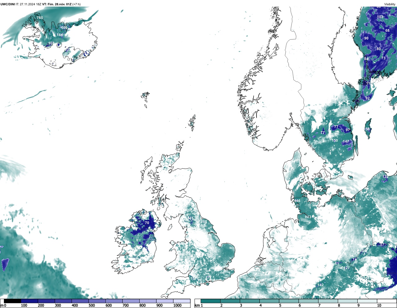The width and height of the screenshot is (397, 308).
Task: Click the '90' value over northern Sweden coast
Action: click(x=366, y=38)
